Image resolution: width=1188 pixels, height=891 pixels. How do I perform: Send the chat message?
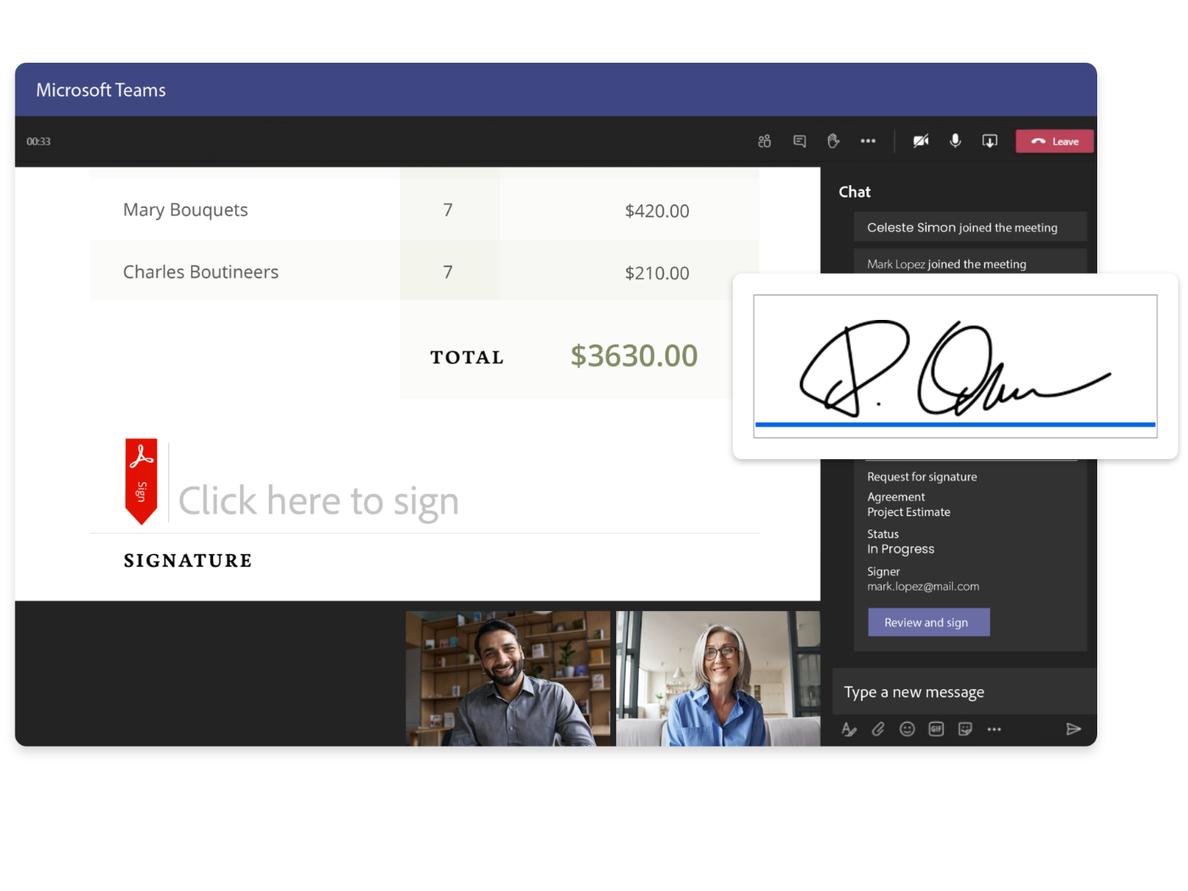coord(1073,729)
